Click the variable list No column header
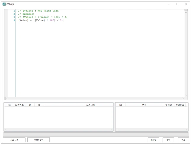The image size is (191, 145). (x=121, y=105)
